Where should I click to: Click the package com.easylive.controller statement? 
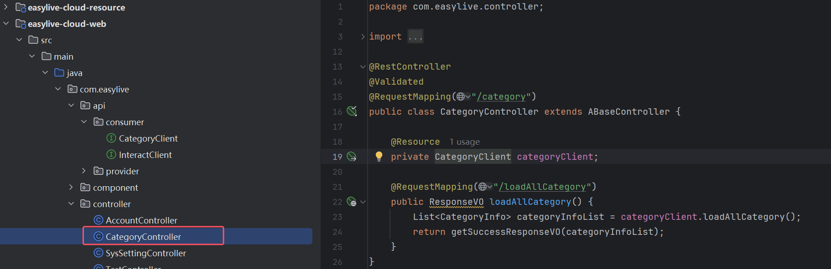(456, 6)
